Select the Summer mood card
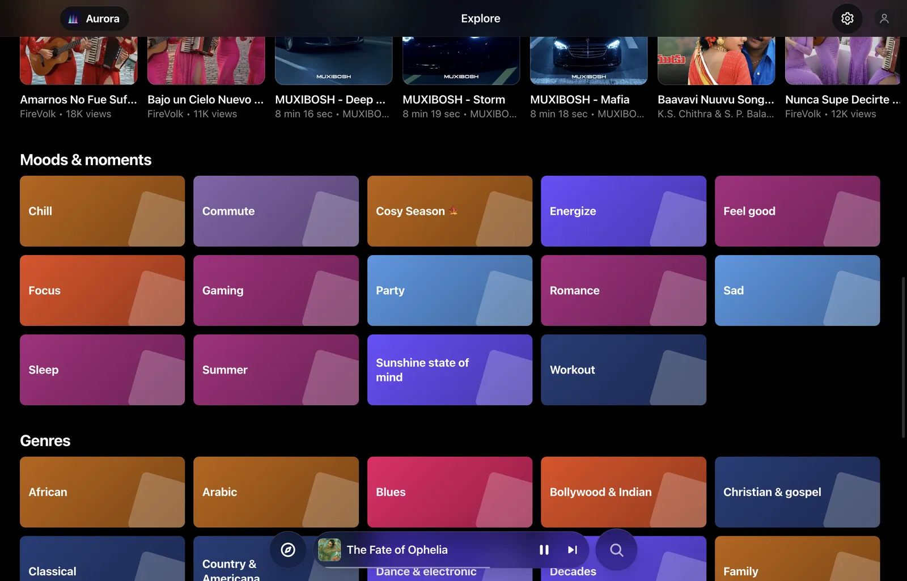 coord(276,370)
